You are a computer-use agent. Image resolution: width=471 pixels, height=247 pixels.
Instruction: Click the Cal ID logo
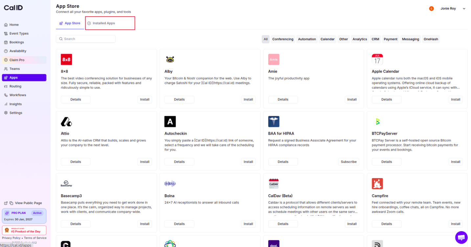(x=13, y=8)
